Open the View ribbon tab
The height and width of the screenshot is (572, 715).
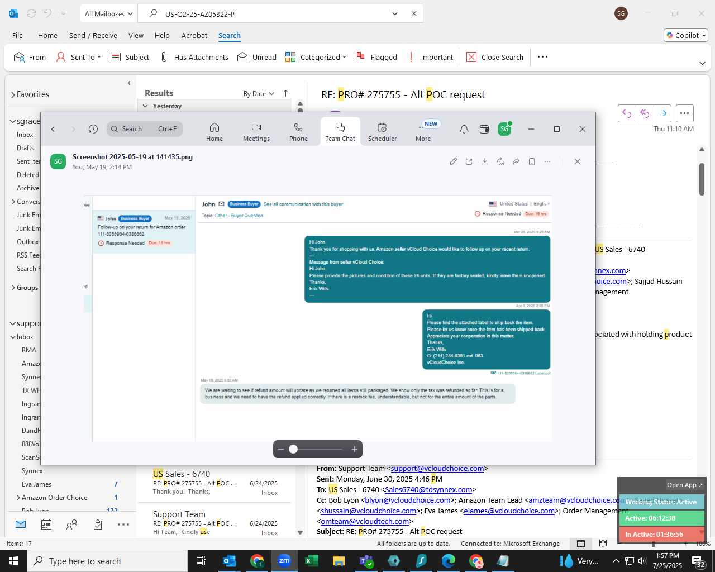click(136, 35)
